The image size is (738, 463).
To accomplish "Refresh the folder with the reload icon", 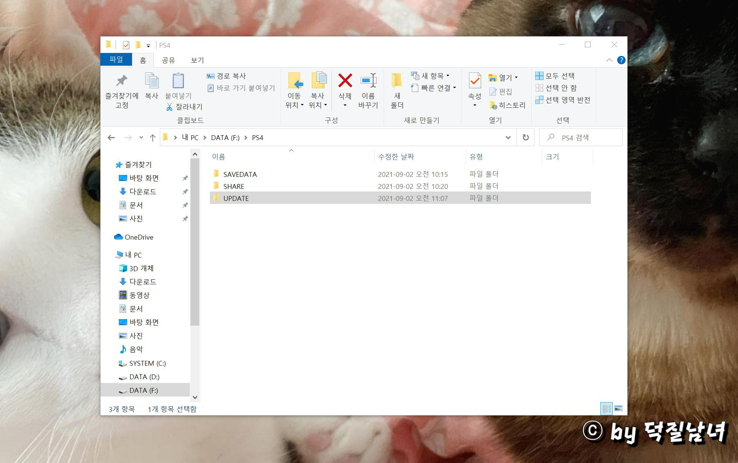I will (525, 137).
